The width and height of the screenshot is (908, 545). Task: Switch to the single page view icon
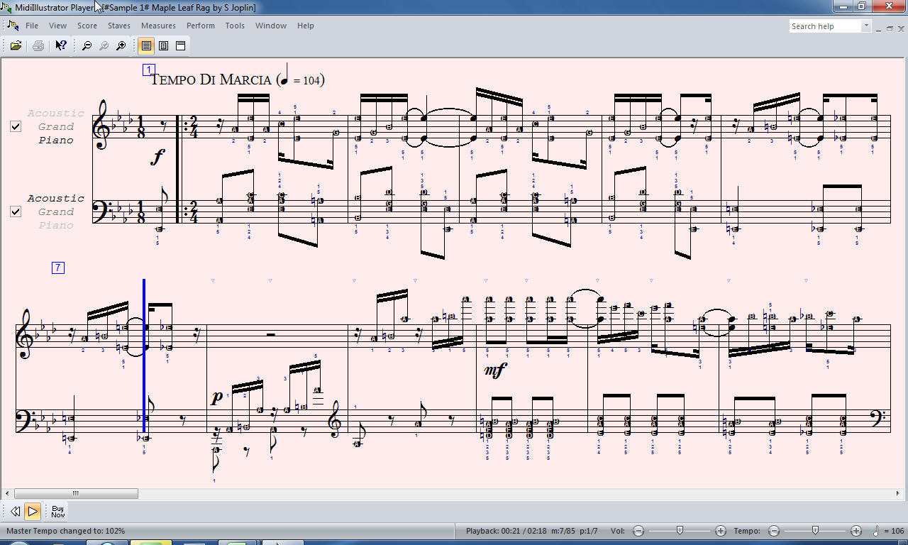click(x=163, y=45)
